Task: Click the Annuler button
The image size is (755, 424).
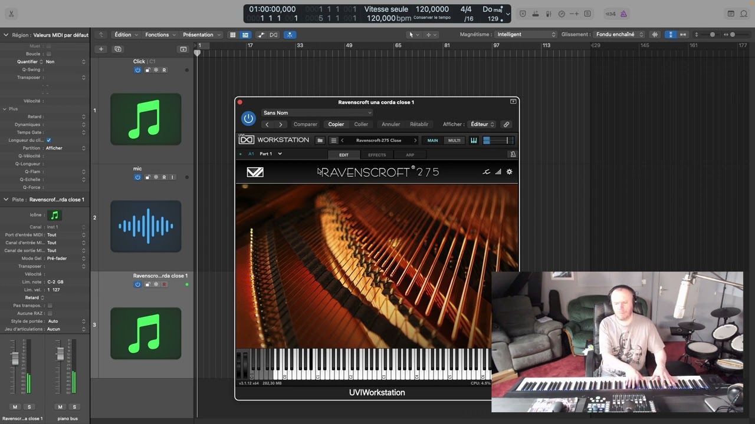Action: point(390,124)
